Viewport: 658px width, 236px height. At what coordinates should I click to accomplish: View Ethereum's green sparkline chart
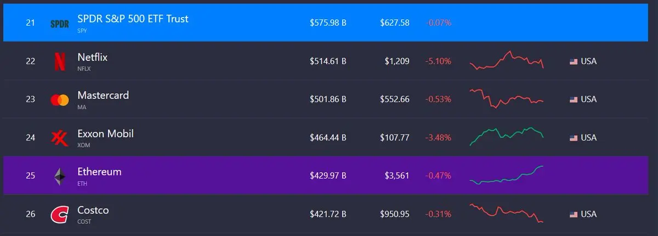(507, 175)
